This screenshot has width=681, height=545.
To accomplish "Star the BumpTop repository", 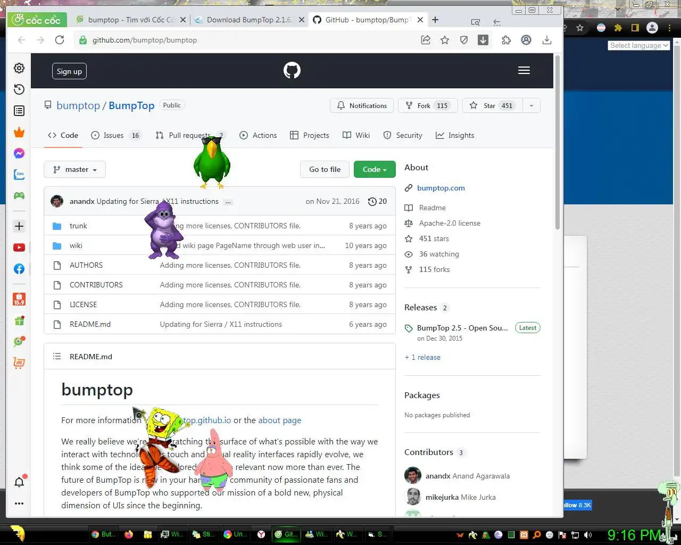I will click(x=493, y=105).
